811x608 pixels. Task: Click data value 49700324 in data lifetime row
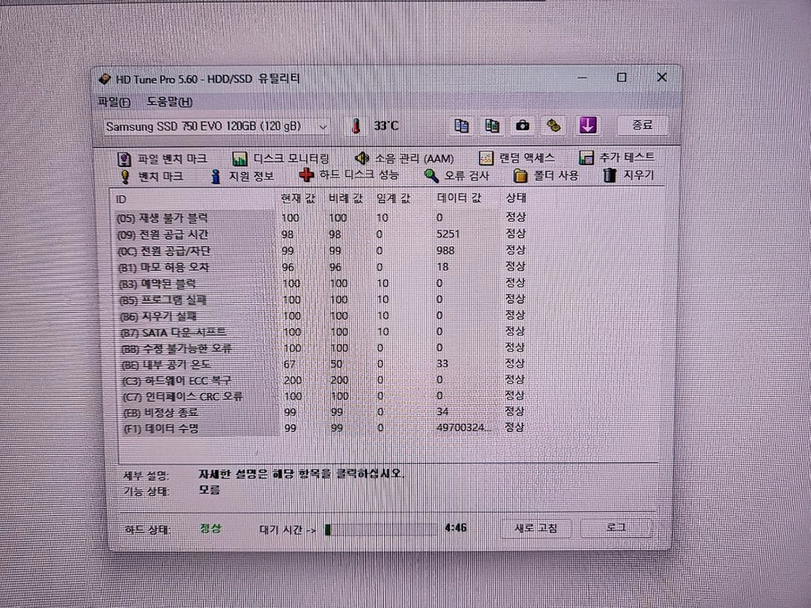[463, 427]
